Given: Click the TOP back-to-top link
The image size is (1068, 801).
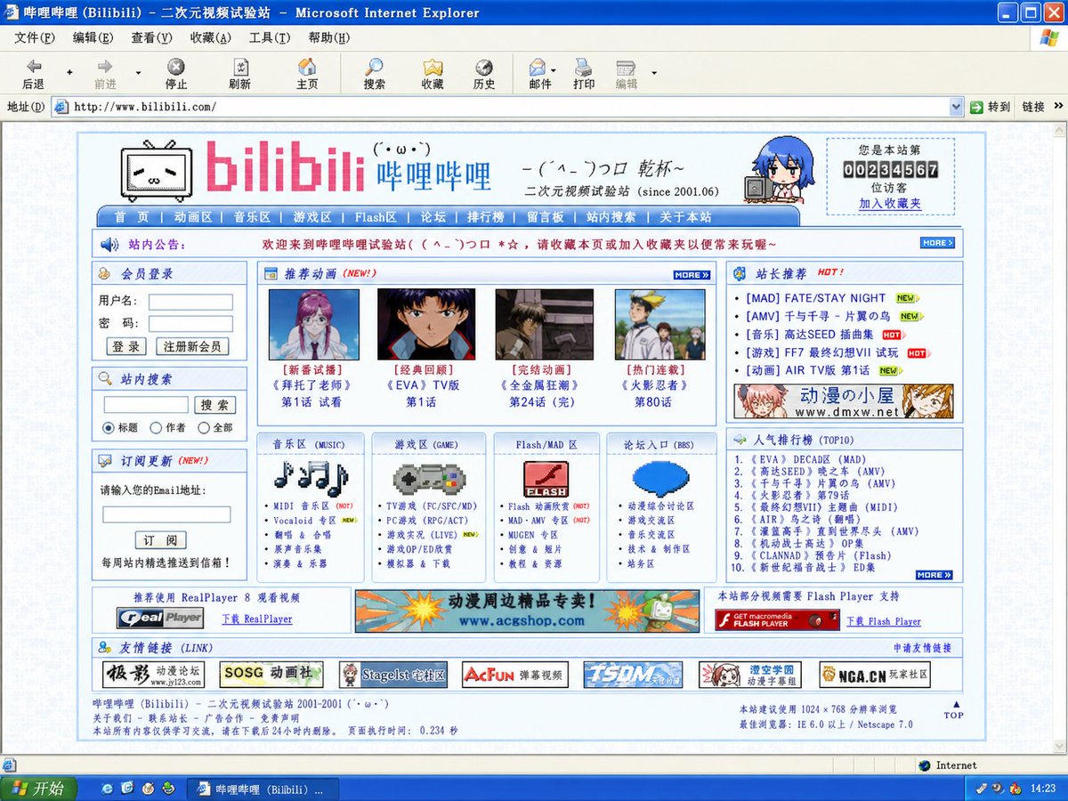Looking at the screenshot, I should pos(953,710).
